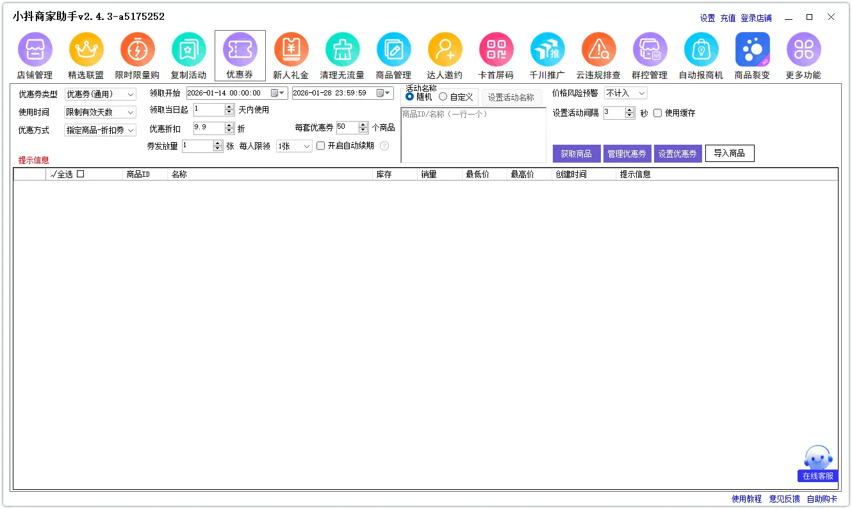Select the 新人礼金 toolbar icon
Screen dimensions: 852x509
click(x=291, y=50)
